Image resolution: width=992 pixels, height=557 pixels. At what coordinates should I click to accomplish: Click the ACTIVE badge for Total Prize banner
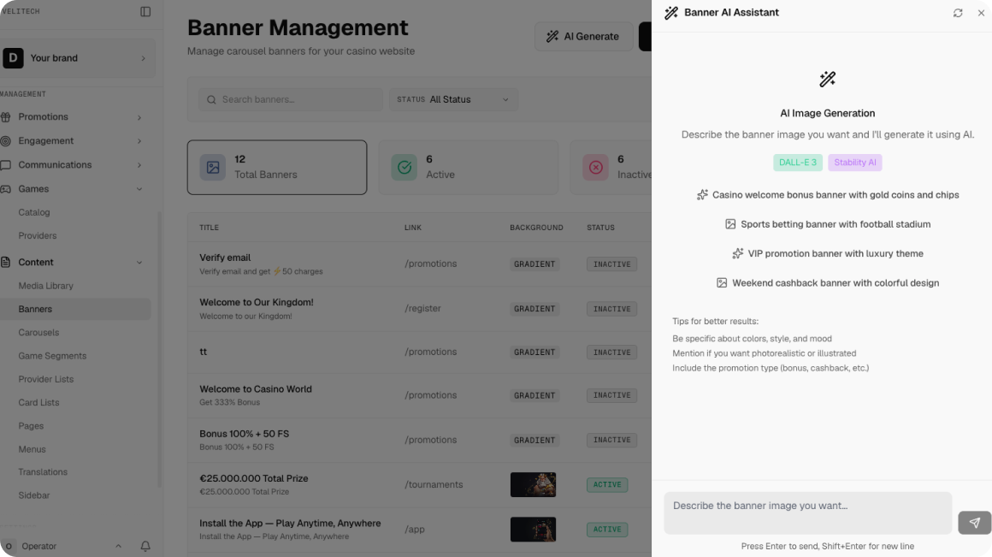[607, 485]
